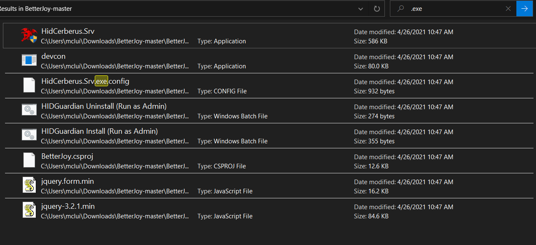Click inside the .exe search field

438,8
